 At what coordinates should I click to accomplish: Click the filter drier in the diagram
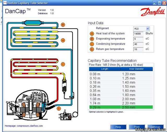click(64, 85)
